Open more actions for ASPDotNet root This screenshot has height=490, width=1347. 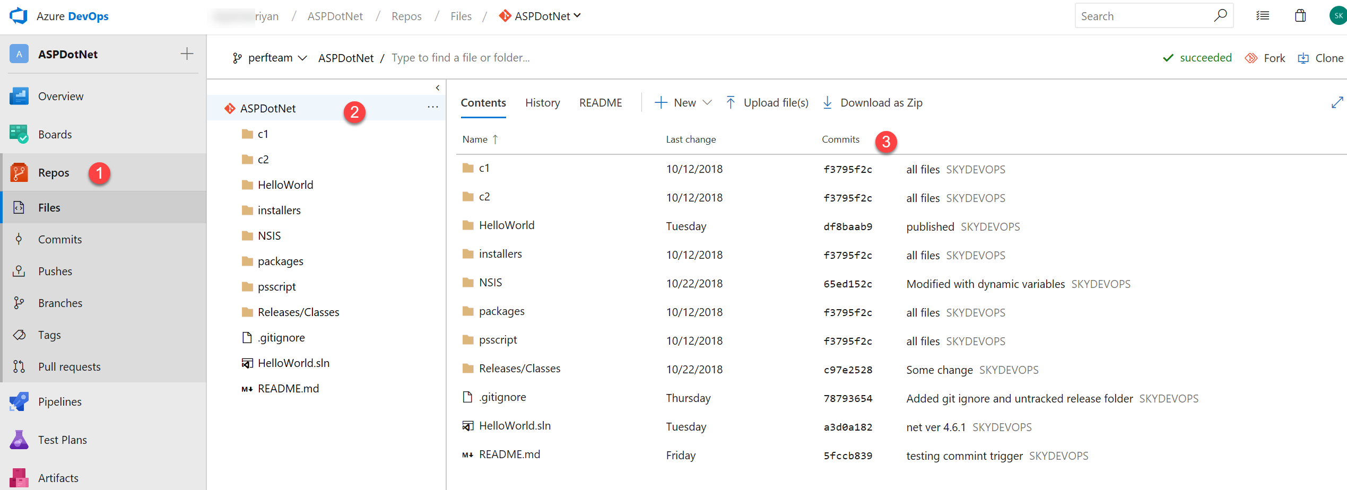pyautogui.click(x=433, y=108)
